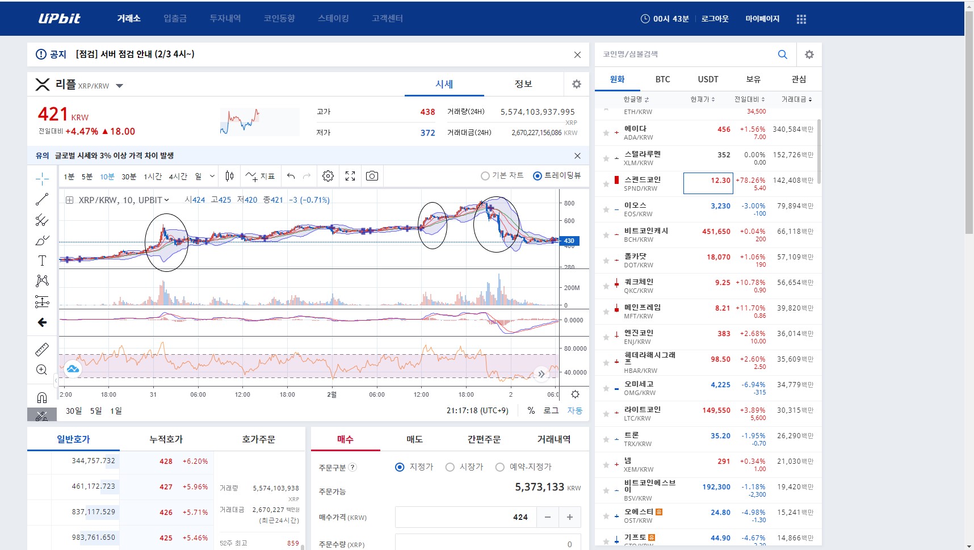974x550 pixels.
Task: Open the apps grid menu icon
Action: click(x=801, y=19)
